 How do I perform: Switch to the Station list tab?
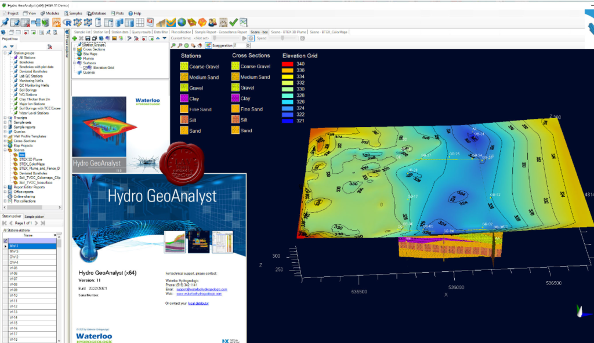tap(101, 32)
